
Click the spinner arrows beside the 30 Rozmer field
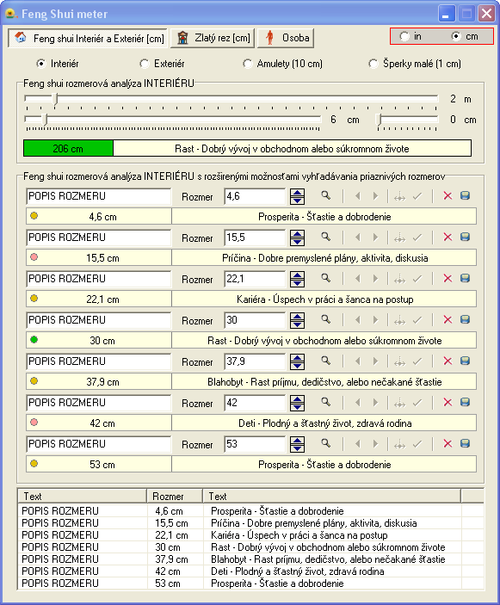point(297,320)
